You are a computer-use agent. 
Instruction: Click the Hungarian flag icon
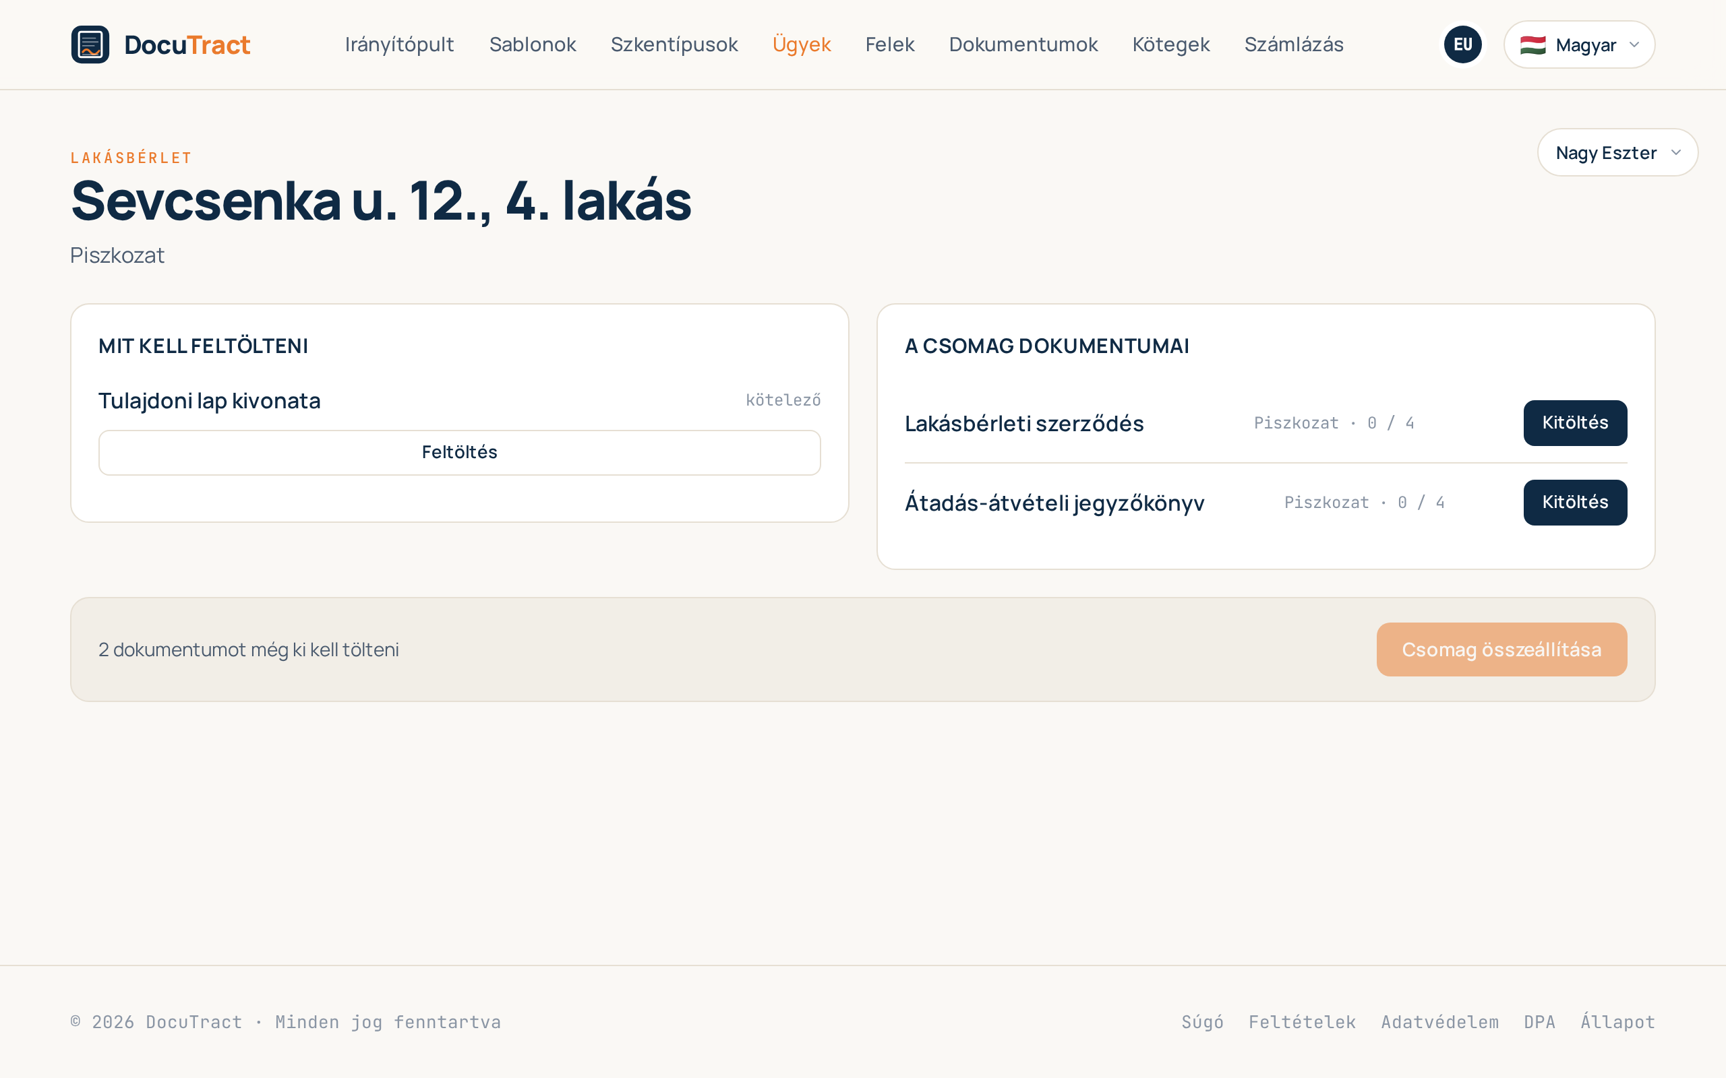[x=1532, y=45]
